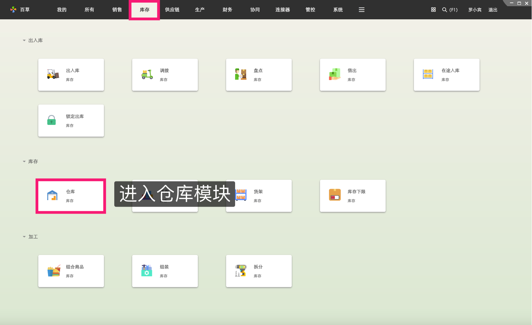Enter the highlighted 仓库 warehouse module

click(71, 196)
